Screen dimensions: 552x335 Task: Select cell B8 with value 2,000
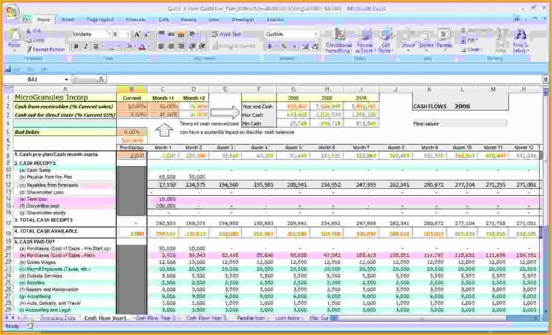132,155
